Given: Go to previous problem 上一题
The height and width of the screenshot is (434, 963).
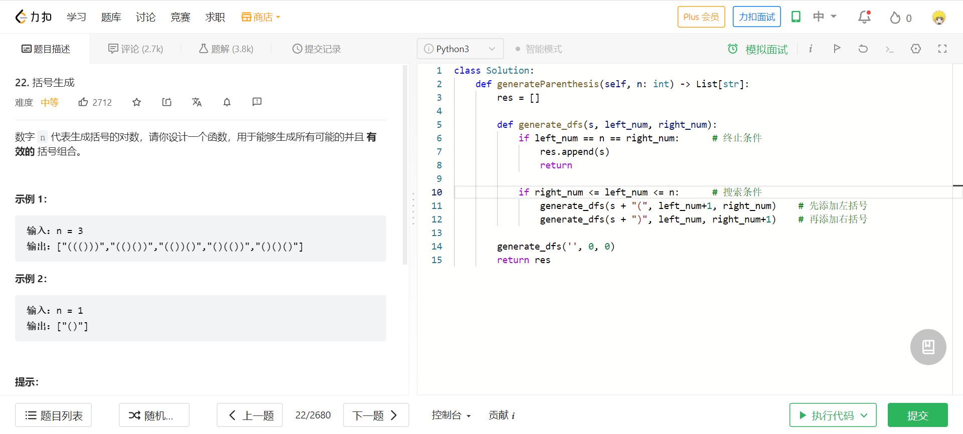Looking at the screenshot, I should tap(250, 415).
